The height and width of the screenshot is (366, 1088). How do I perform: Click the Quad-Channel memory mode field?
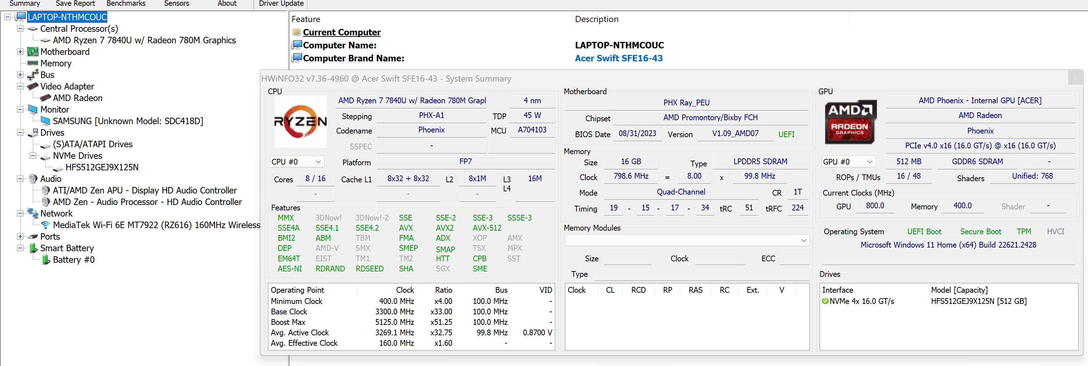(681, 192)
